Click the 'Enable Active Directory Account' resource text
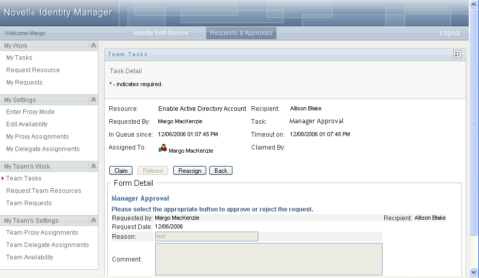Image resolution: width=479 pixels, height=278 pixels. coord(202,109)
